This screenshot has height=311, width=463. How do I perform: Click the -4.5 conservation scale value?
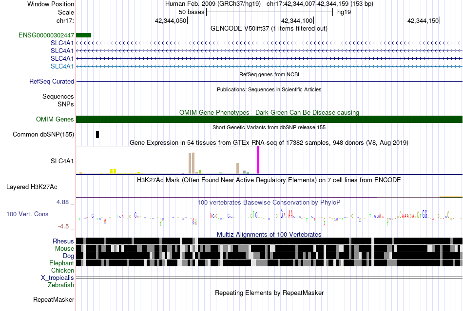click(63, 226)
